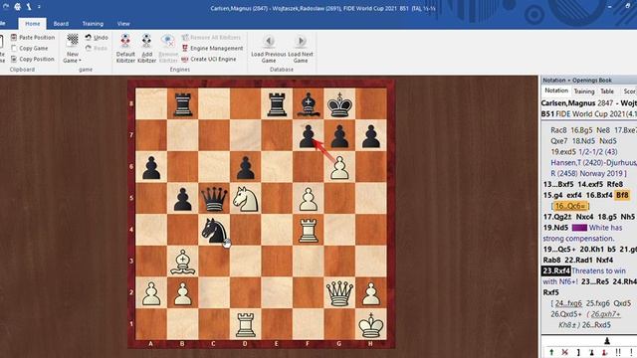Select the Notation tab in notation pane

556,90
